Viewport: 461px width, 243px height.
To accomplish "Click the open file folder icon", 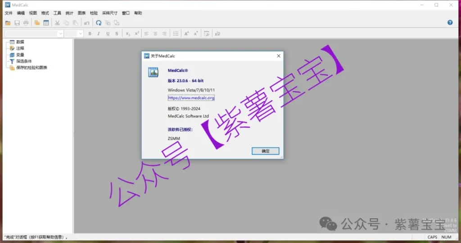I will tap(8, 23).
